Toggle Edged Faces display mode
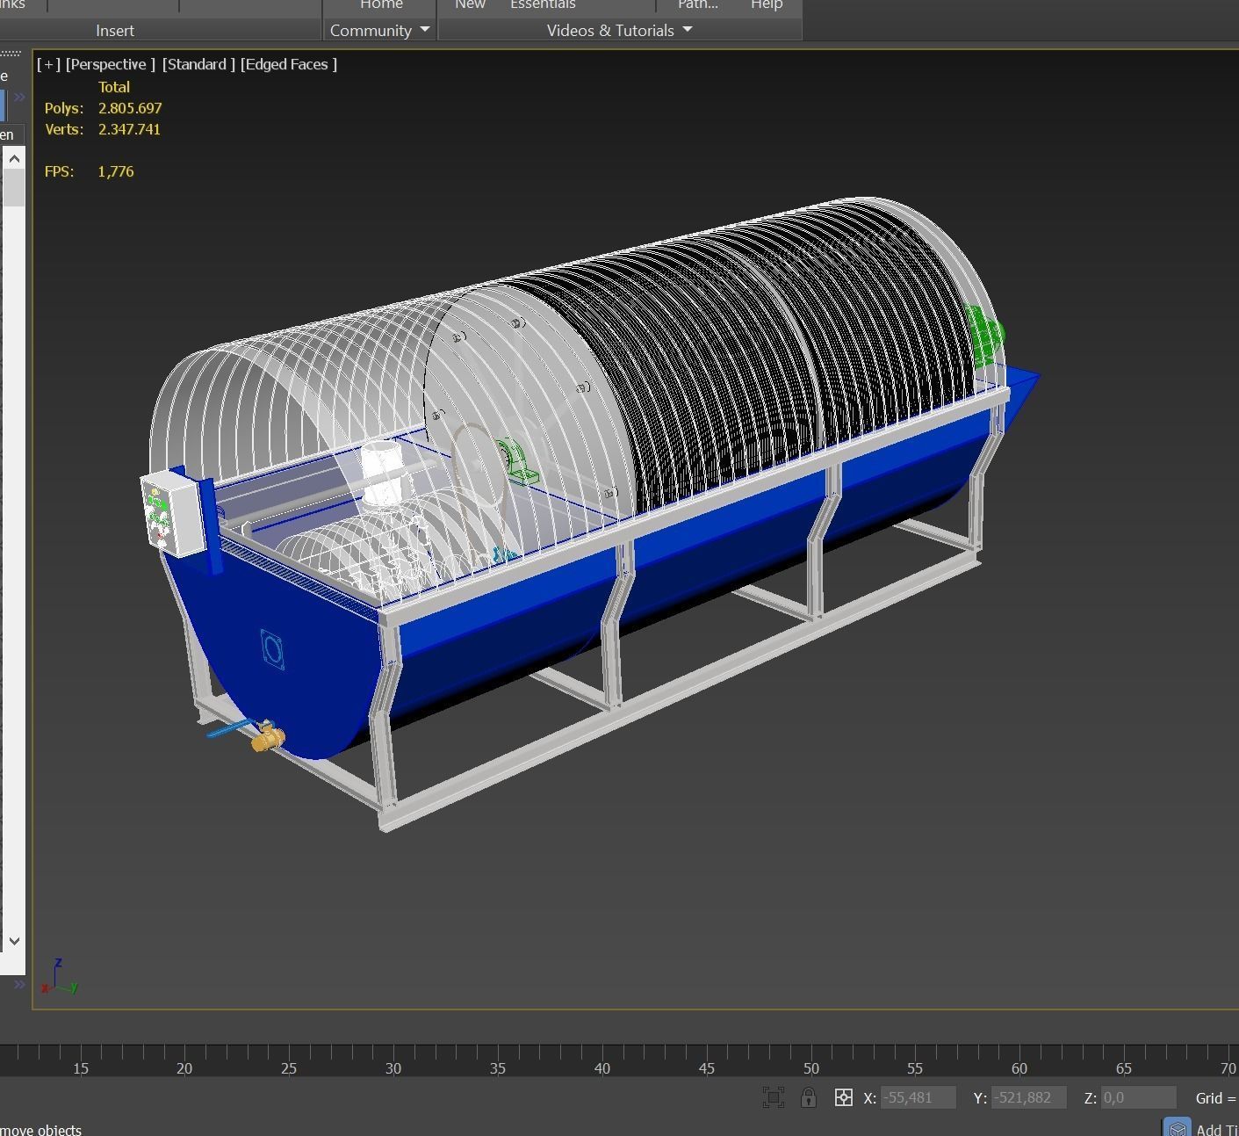 pyautogui.click(x=288, y=63)
